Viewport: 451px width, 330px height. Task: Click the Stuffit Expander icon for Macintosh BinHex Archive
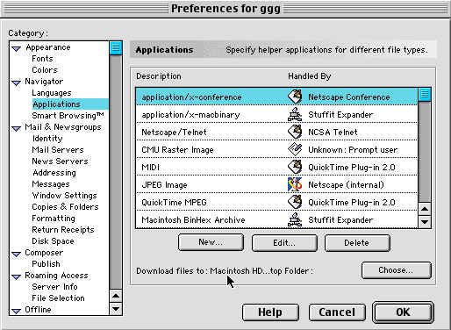295,219
